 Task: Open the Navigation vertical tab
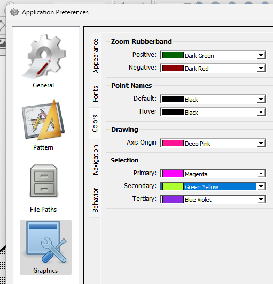coord(95,160)
